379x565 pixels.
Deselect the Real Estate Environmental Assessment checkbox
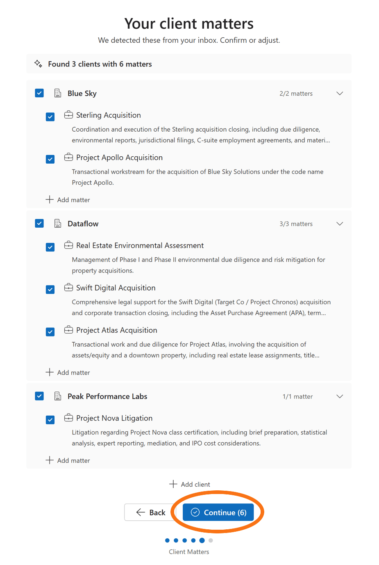[x=50, y=247]
